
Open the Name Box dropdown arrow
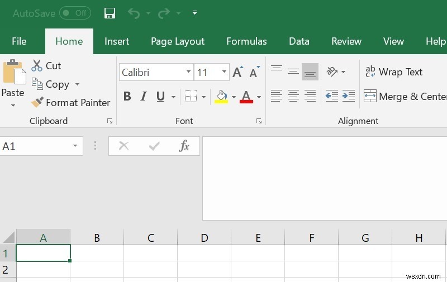coord(75,146)
